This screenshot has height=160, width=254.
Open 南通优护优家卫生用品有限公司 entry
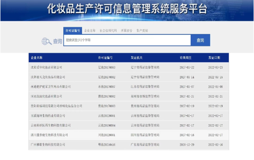point(51,87)
